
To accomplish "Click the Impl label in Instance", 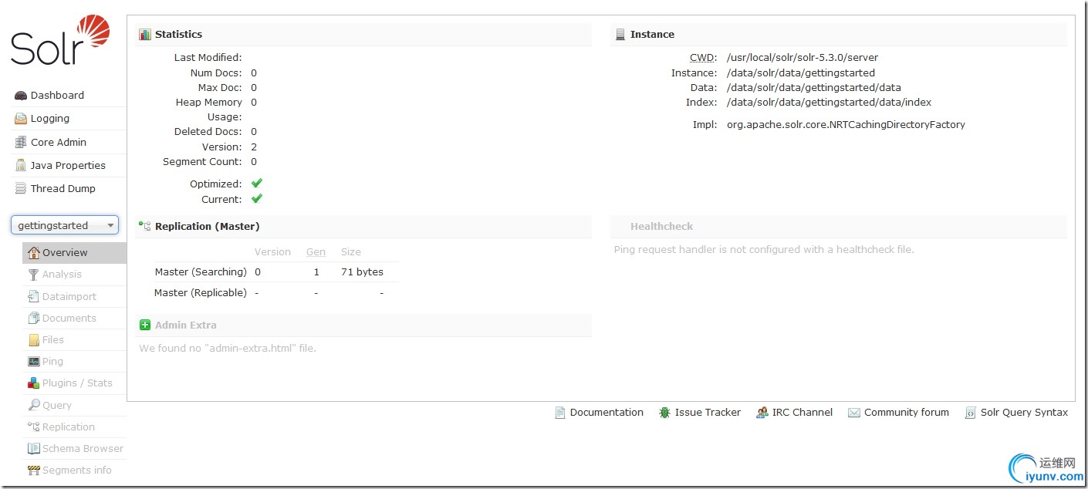I will pyautogui.click(x=704, y=125).
